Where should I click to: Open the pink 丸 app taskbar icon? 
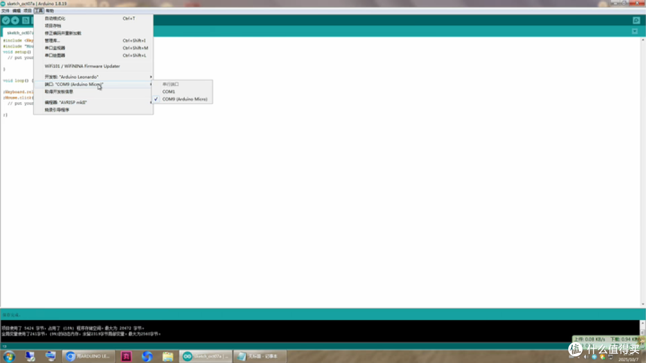(126, 356)
